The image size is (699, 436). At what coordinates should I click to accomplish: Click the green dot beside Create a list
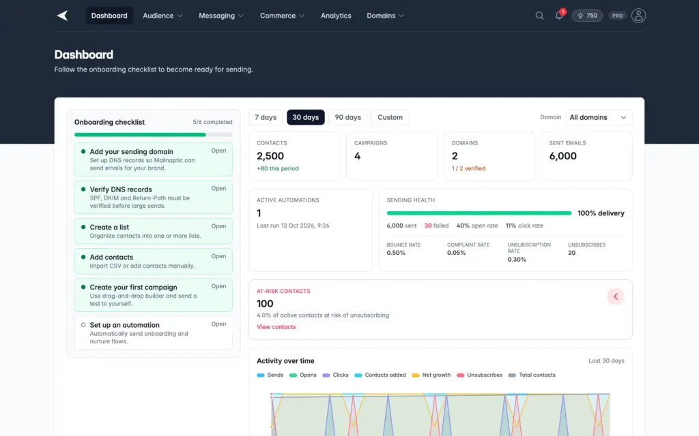(x=83, y=227)
